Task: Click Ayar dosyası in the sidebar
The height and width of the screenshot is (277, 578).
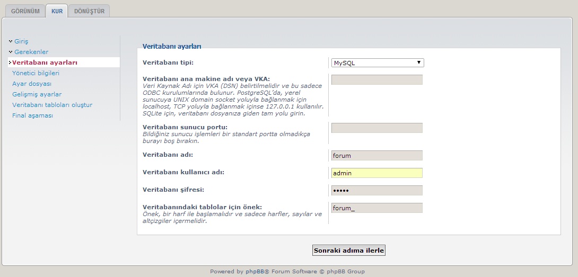Action: coord(32,84)
